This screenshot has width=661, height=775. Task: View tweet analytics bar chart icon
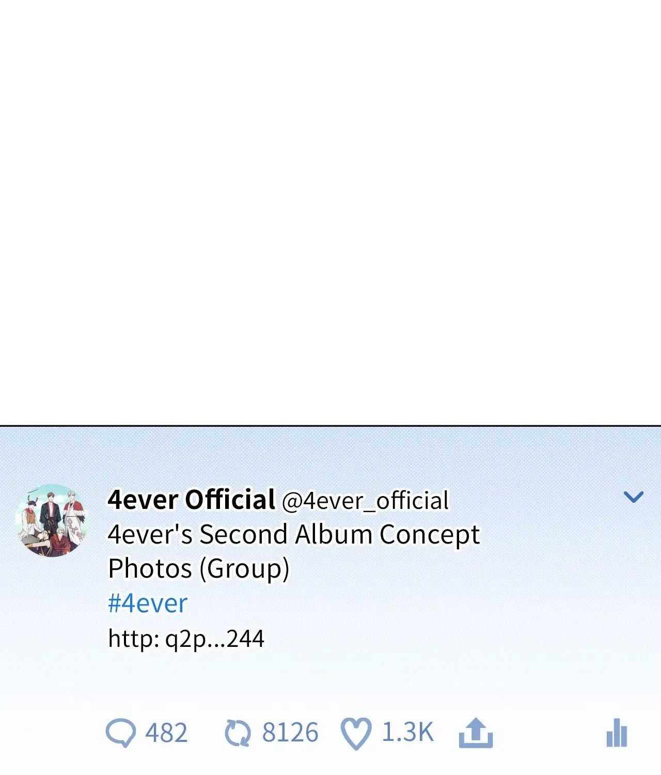point(617,733)
